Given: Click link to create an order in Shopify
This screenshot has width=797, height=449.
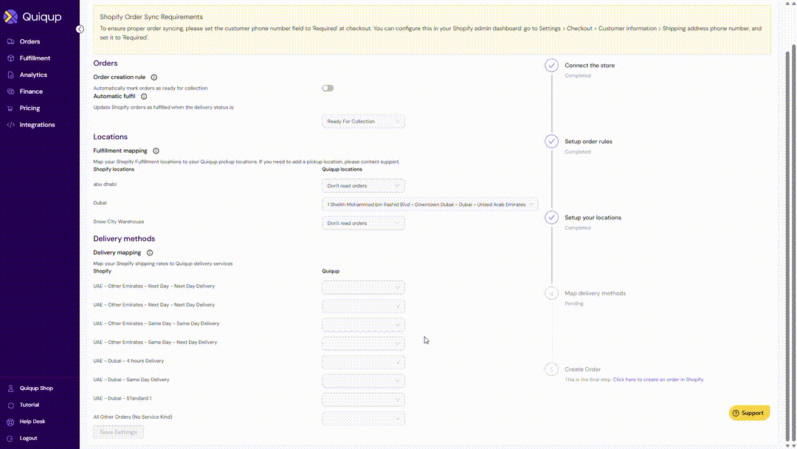Looking at the screenshot, I should tap(658, 380).
